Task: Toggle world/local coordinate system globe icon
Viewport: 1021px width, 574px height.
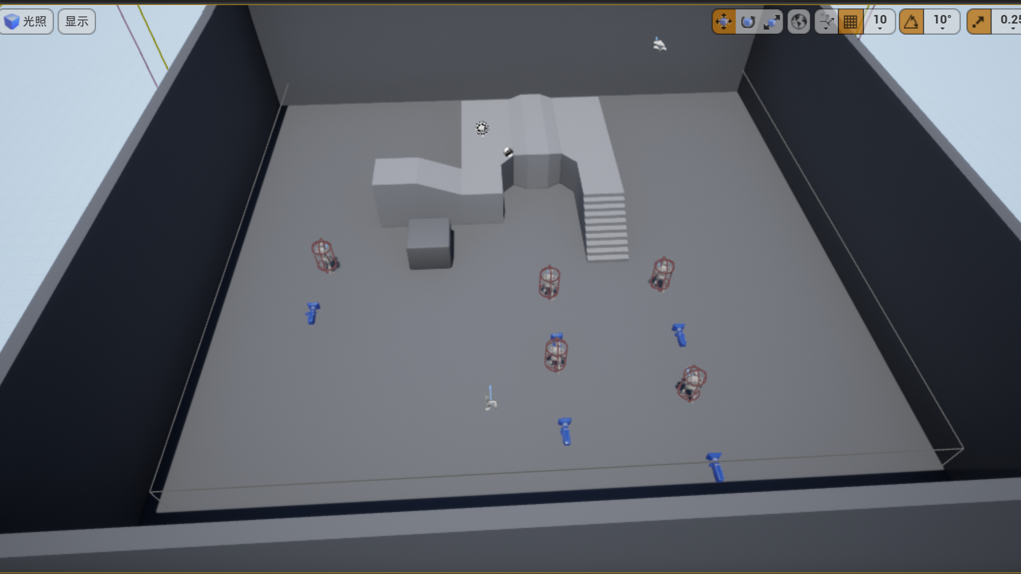Action: 799,22
